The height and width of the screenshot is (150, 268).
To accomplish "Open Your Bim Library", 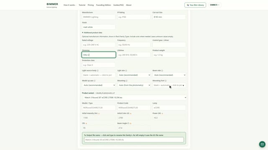I will [x=195, y=5].
